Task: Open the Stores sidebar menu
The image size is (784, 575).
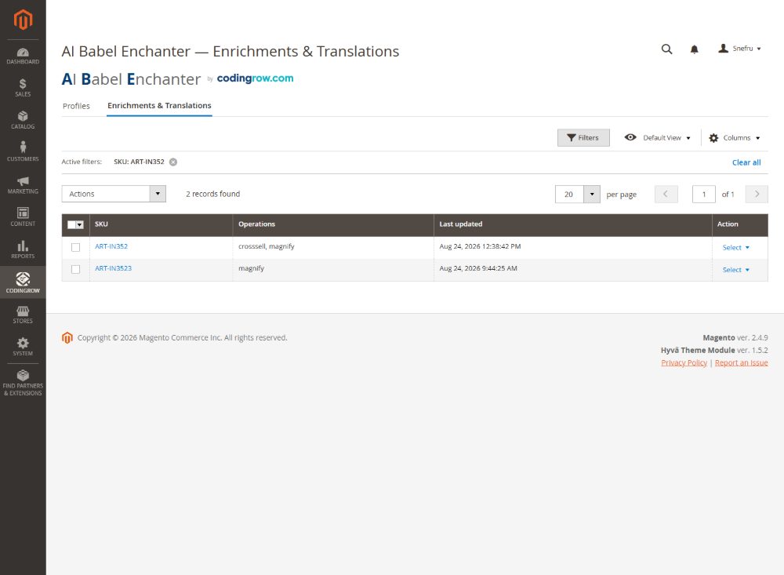Action: click(23, 315)
